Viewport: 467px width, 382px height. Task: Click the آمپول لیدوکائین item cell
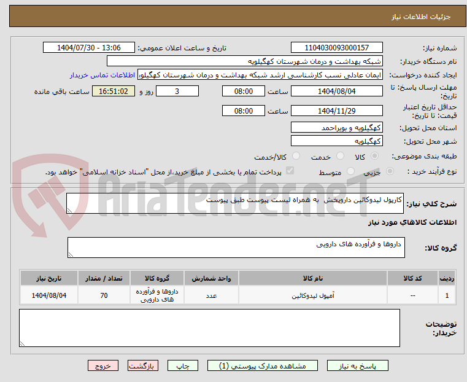point(313,295)
